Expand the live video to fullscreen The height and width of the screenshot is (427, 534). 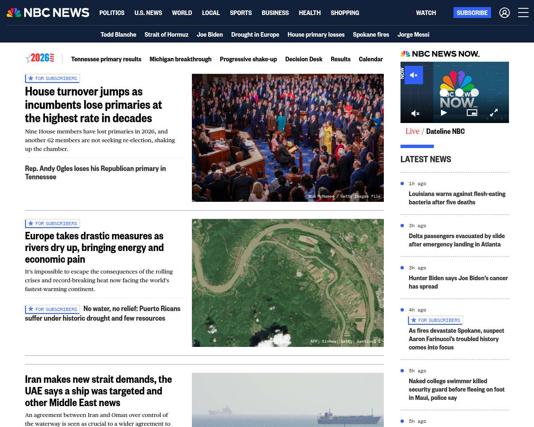tap(494, 113)
